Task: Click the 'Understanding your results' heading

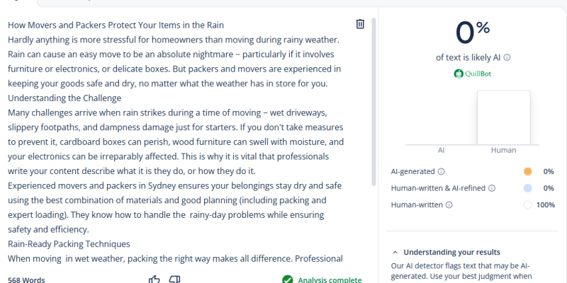Action: point(451,253)
